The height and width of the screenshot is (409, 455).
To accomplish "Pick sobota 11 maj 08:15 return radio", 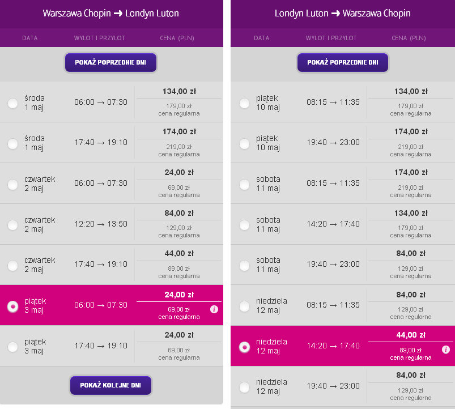I will click(244, 185).
